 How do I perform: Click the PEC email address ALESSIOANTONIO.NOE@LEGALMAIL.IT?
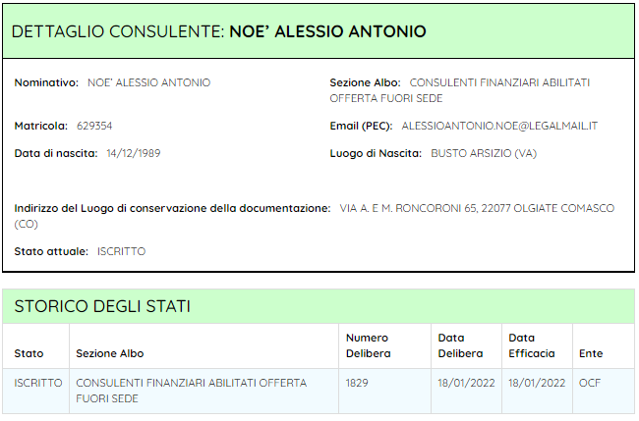499,126
